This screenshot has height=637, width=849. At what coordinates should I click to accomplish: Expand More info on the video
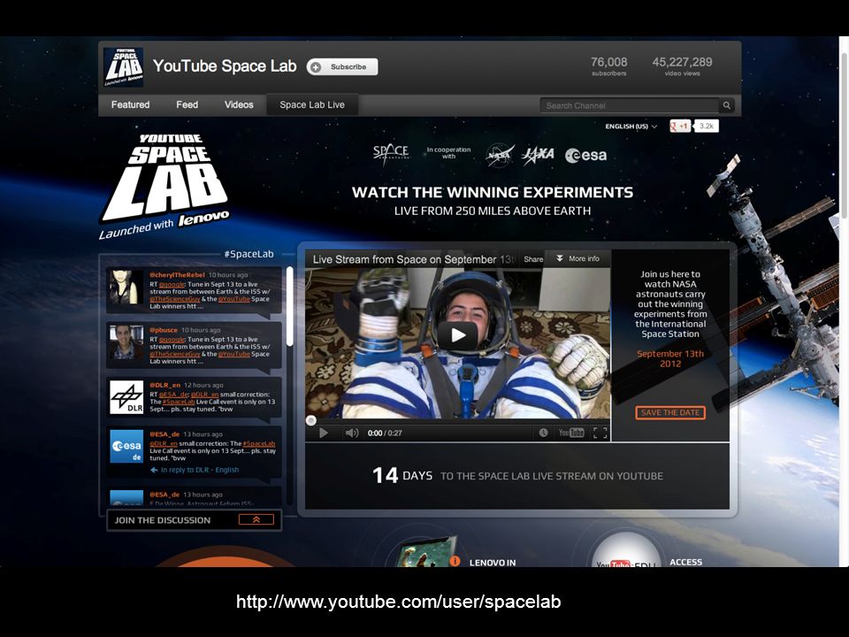(577, 259)
